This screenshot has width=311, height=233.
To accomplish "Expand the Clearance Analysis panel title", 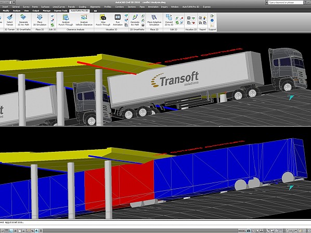I will pos(75,30).
